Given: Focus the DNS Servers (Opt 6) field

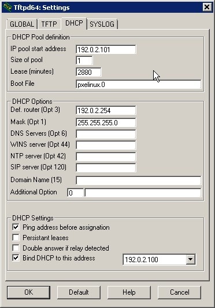Looking at the screenshot, I should click(106, 134).
